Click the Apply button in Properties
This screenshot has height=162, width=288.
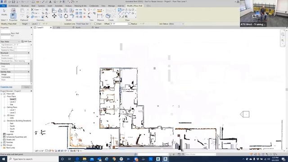(27, 87)
